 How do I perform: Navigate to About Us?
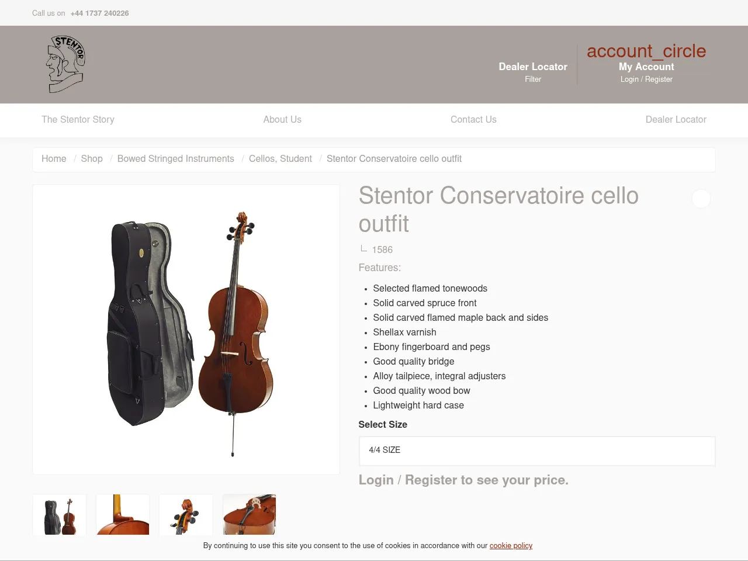click(282, 120)
